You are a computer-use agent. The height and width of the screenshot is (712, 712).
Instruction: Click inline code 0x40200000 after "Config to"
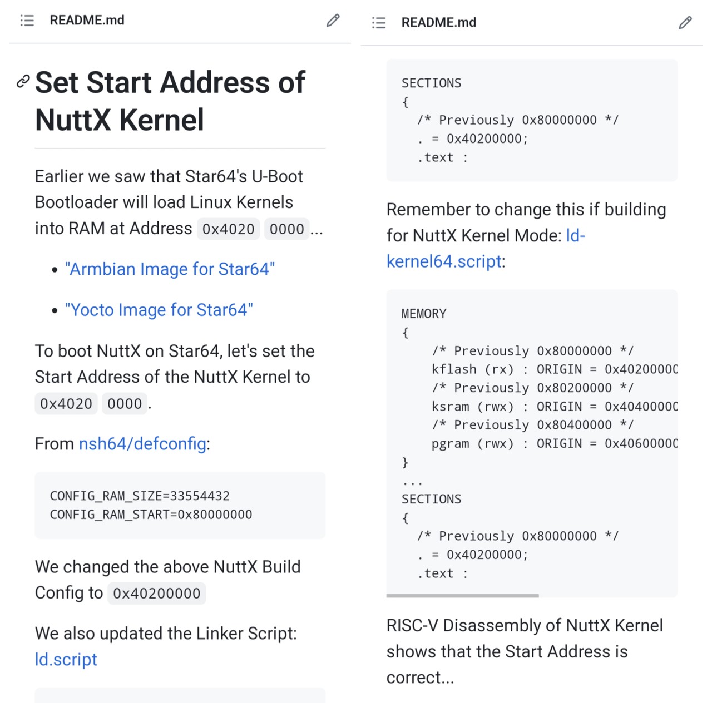coord(156,594)
